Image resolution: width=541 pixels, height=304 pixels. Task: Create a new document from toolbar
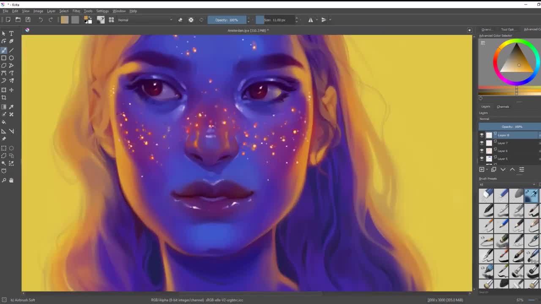pyautogui.click(x=8, y=20)
